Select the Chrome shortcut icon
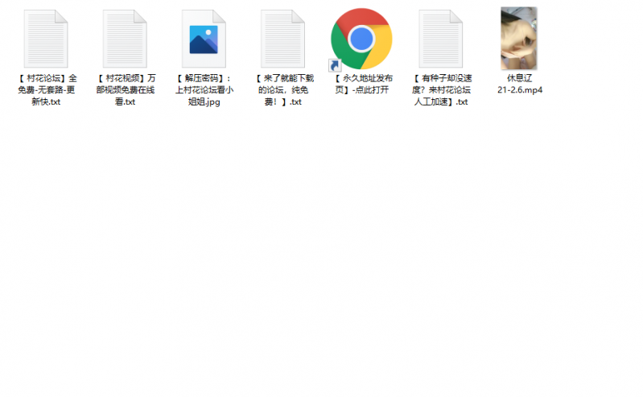The width and height of the screenshot is (643, 397). coord(361,38)
